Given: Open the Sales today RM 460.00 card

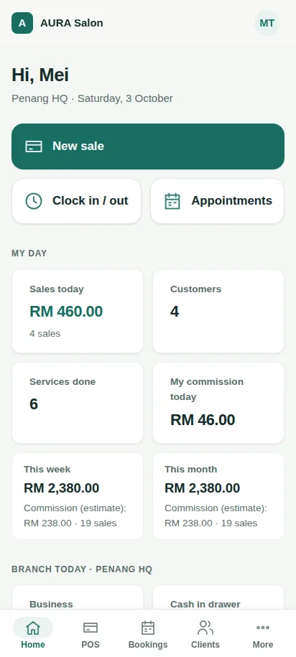Looking at the screenshot, I should [78, 312].
